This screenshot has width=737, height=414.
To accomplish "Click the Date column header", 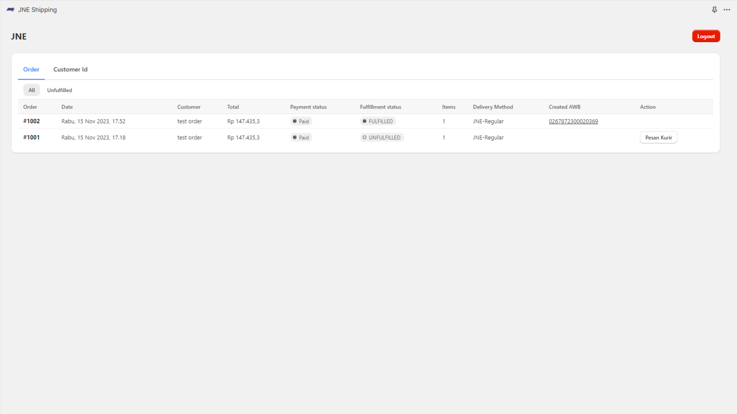I will 67,107.
